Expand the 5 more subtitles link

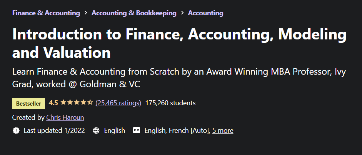(x=223, y=131)
